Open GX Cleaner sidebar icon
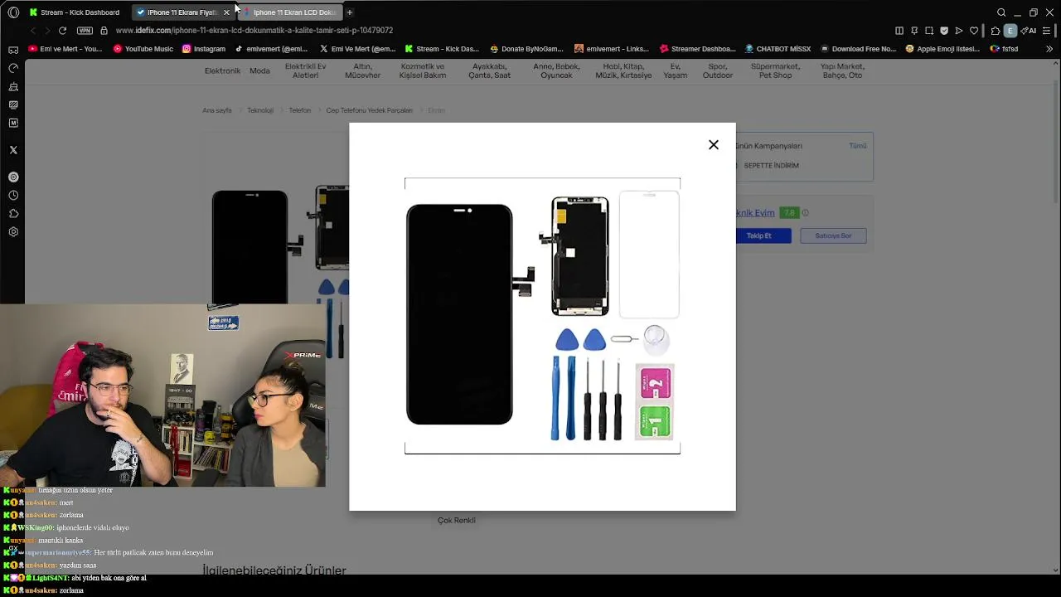The height and width of the screenshot is (597, 1061). click(x=13, y=86)
